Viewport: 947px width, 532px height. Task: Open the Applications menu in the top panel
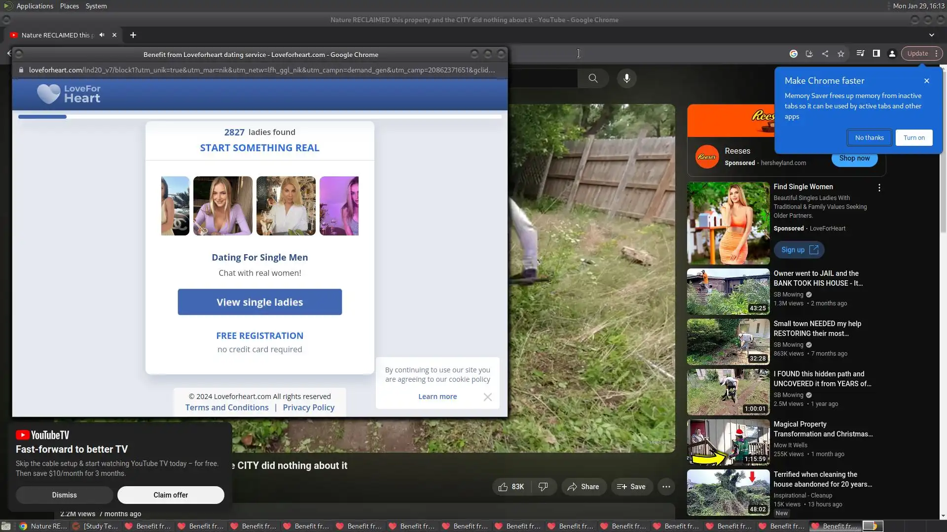pyautogui.click(x=35, y=6)
